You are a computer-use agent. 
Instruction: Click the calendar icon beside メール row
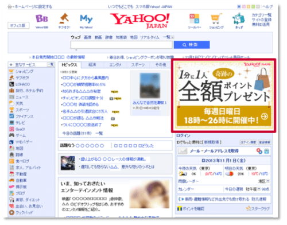tap(267, 151)
